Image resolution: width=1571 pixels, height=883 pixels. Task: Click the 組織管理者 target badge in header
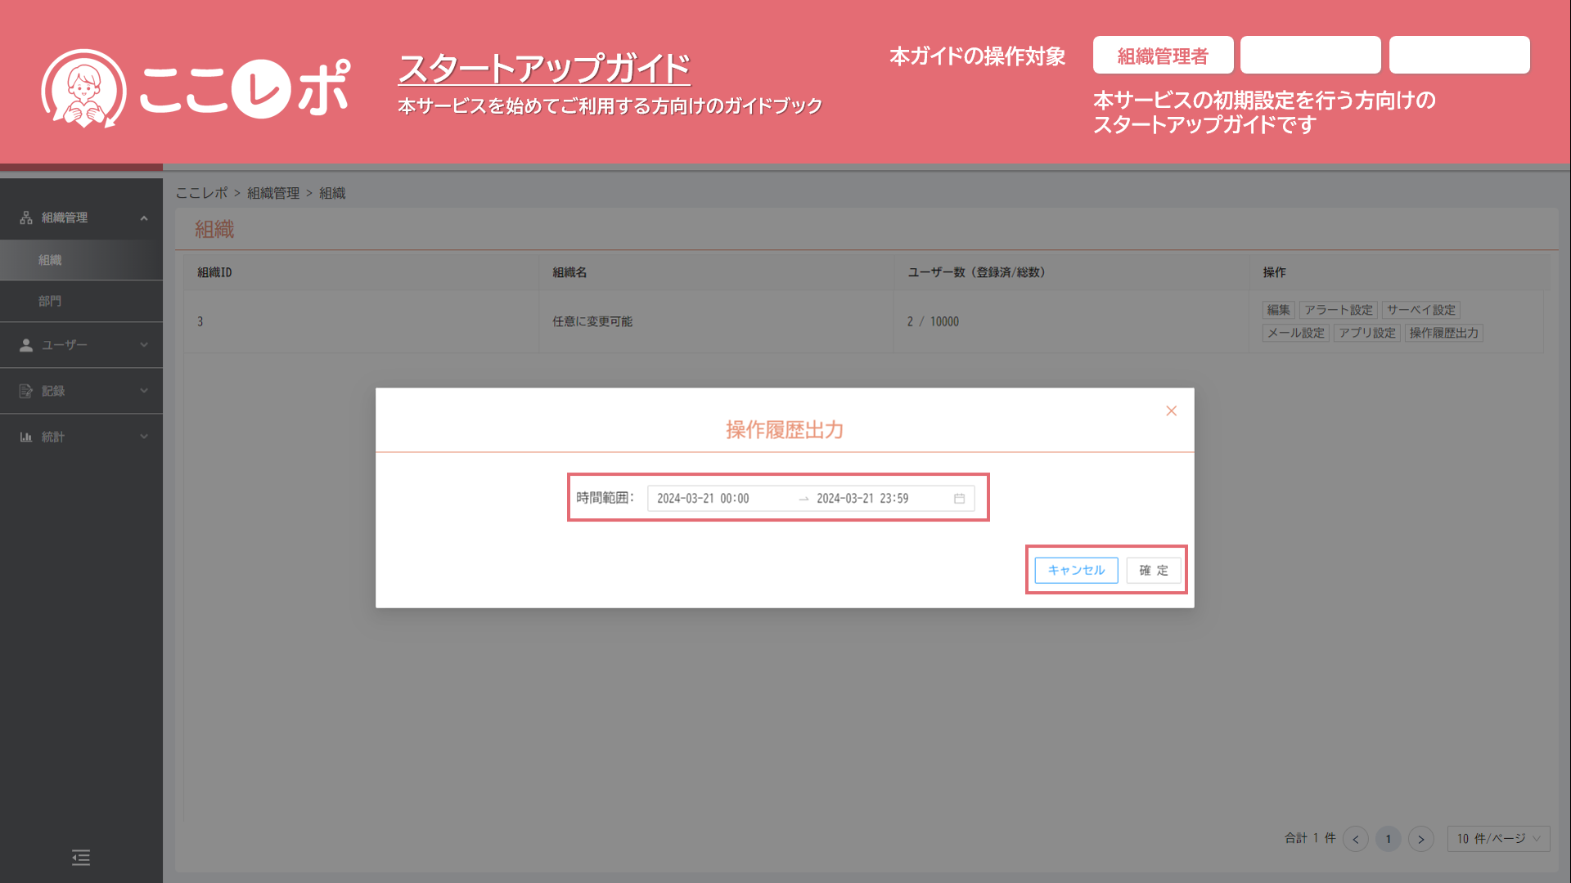point(1163,56)
